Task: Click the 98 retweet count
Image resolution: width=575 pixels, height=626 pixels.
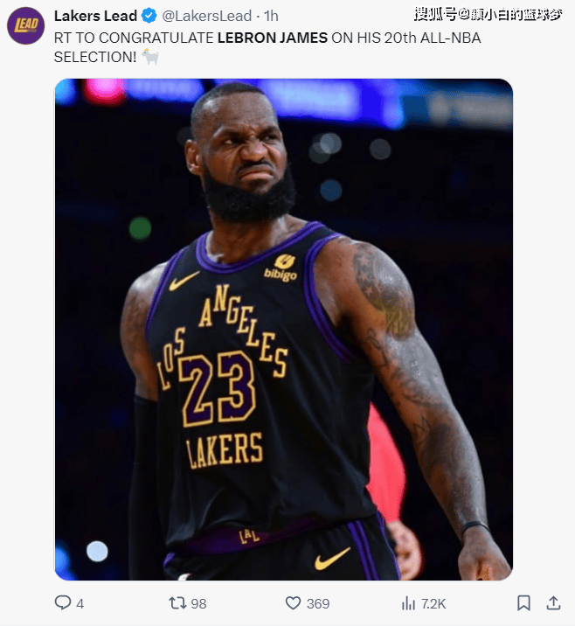Action: coord(198,603)
